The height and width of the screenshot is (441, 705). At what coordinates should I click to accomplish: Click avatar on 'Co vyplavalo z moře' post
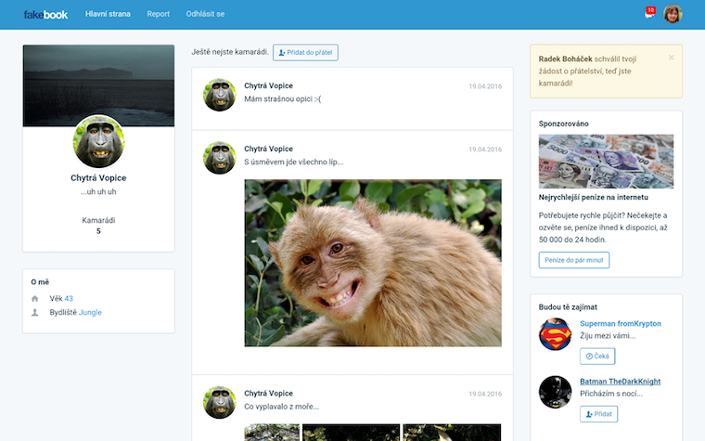pos(220,402)
